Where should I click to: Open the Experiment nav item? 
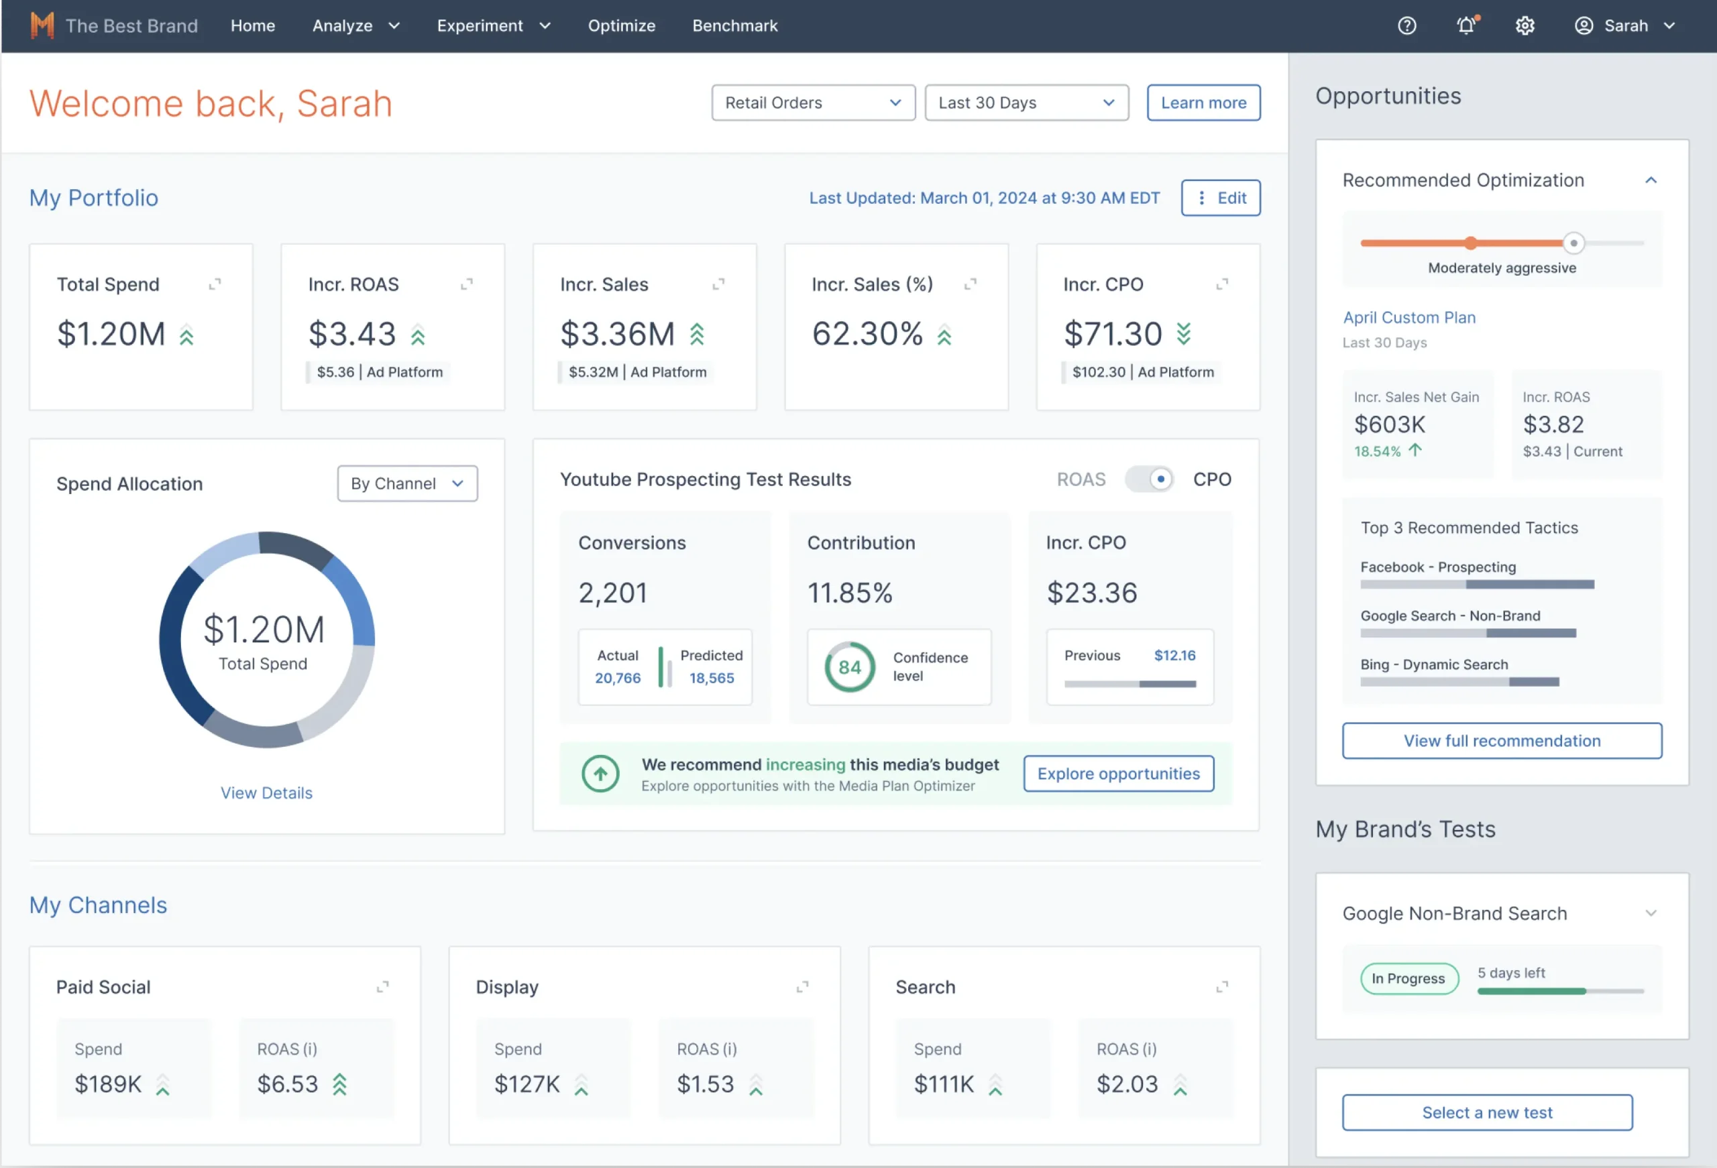pyautogui.click(x=480, y=26)
